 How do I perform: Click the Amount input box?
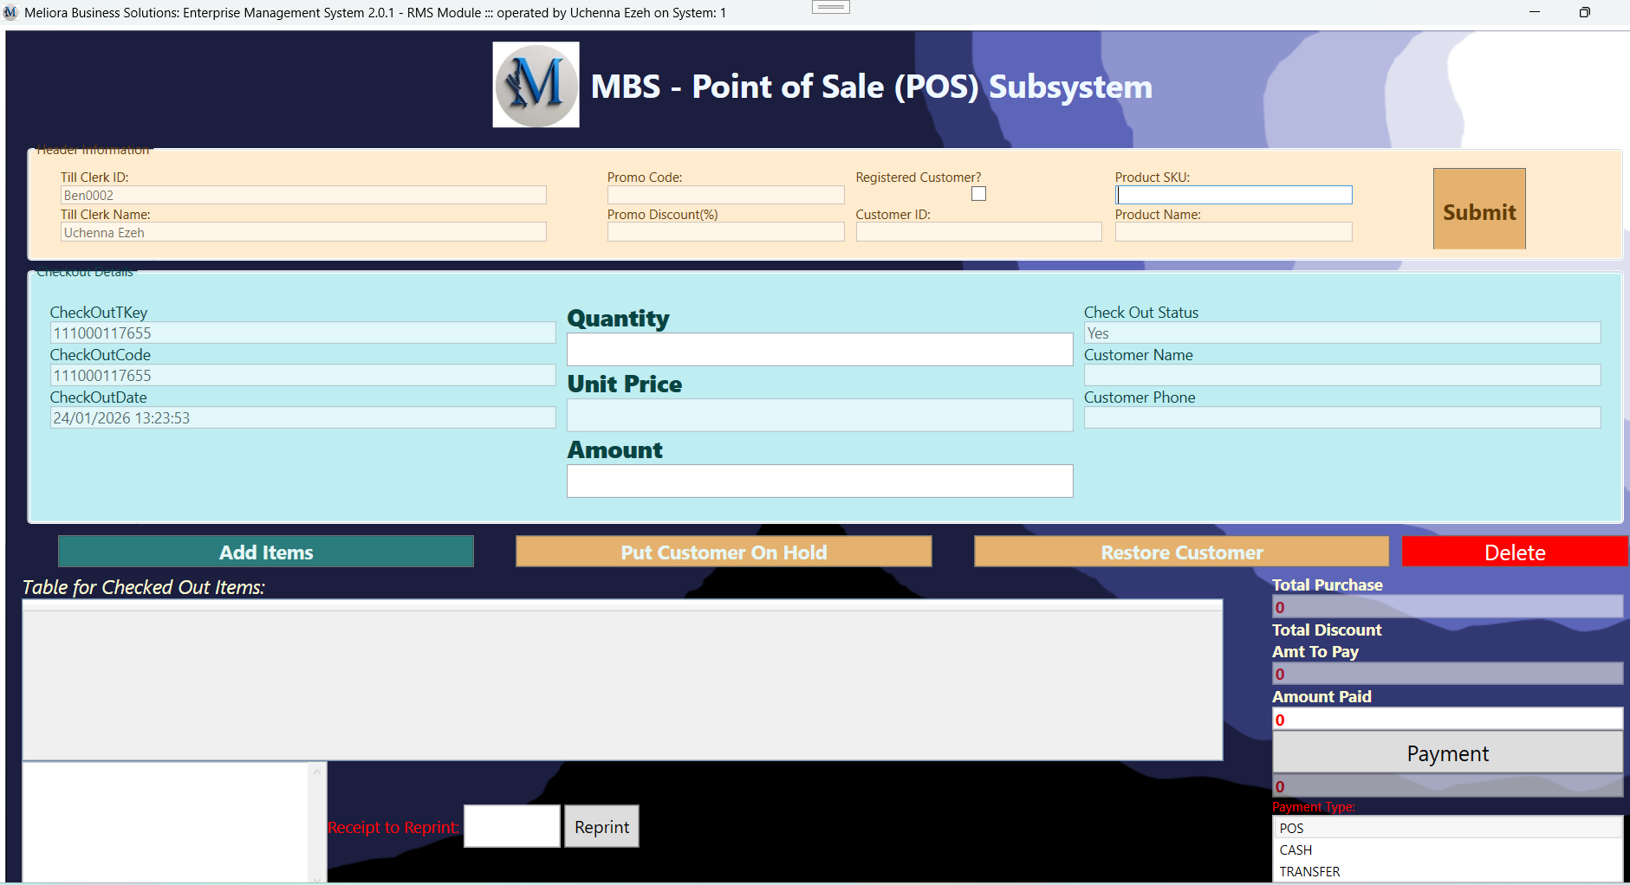click(819, 481)
